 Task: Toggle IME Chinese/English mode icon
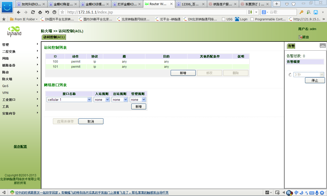(x=296, y=193)
